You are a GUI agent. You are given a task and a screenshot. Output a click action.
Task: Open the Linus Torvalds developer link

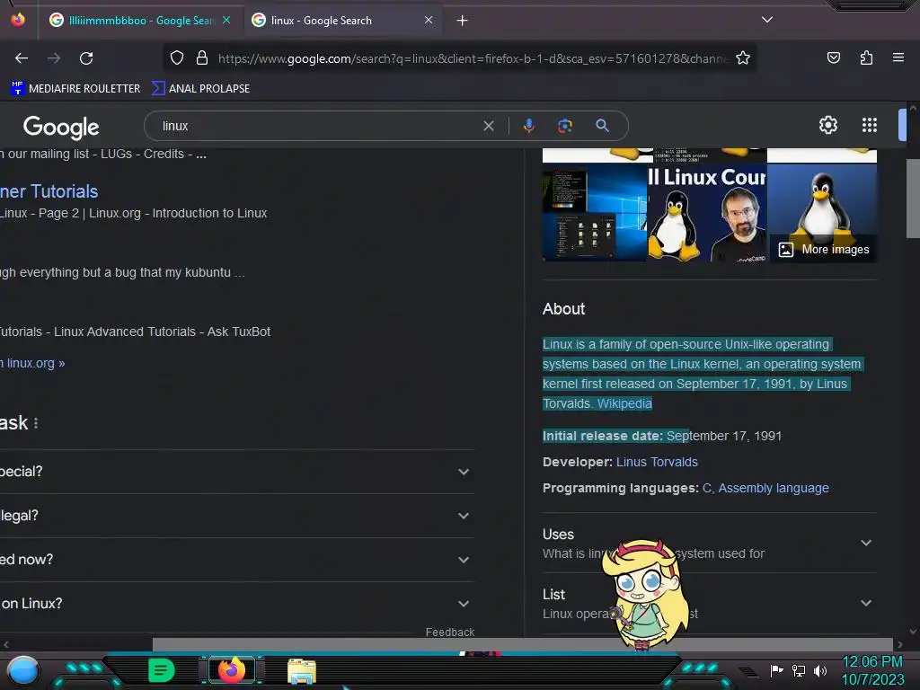(x=657, y=463)
